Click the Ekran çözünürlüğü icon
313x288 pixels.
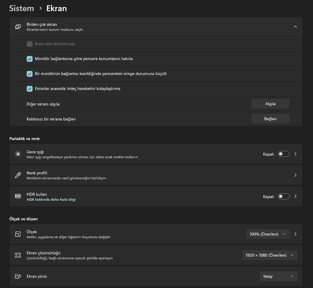[18, 255]
